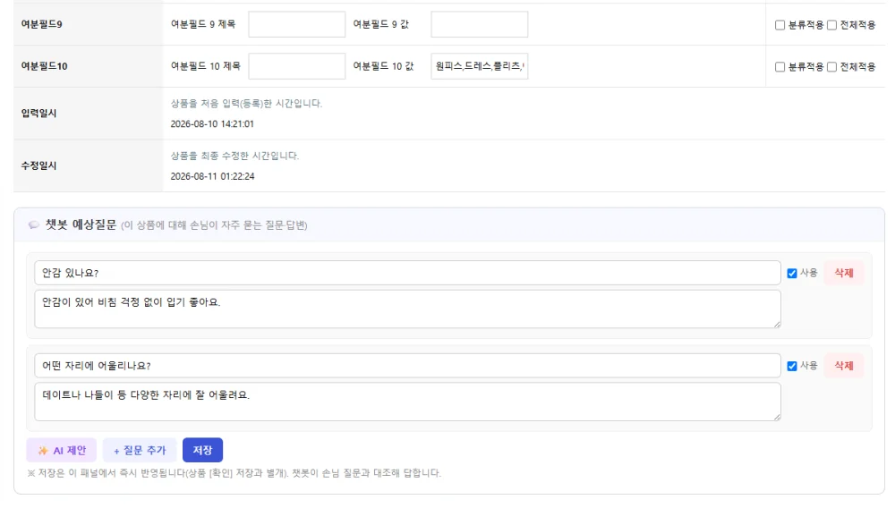This screenshot has height=508, width=895.
Task: Click the 여분필드9 row label
Action: point(42,24)
